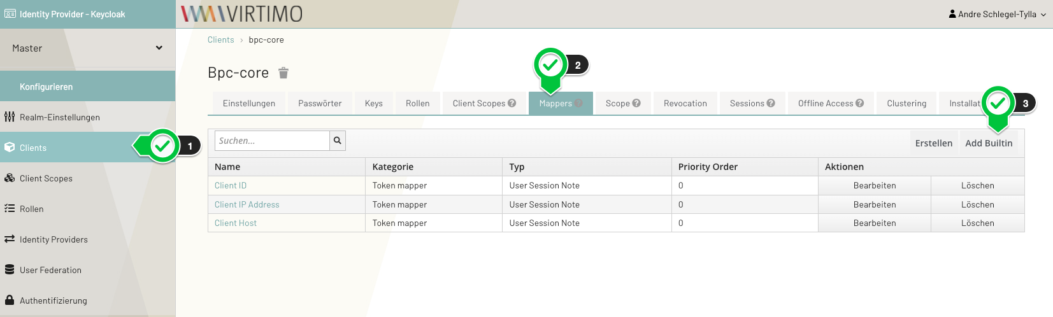This screenshot has width=1053, height=317.
Task: Open the Sessions tab
Action: pos(752,103)
